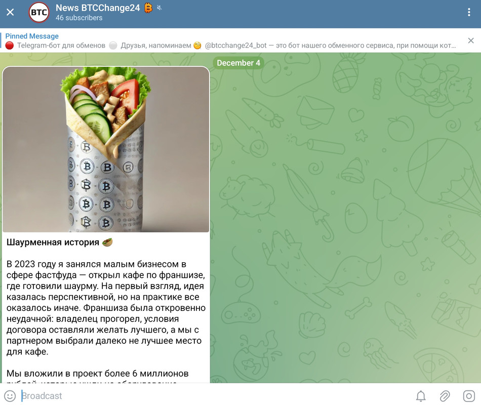Click the Шаурменная история post heading
The image size is (481, 405).
[53, 242]
